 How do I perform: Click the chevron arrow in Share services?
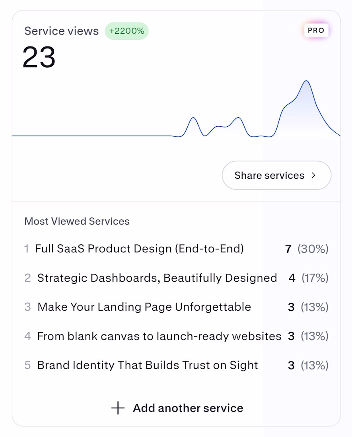tap(313, 175)
